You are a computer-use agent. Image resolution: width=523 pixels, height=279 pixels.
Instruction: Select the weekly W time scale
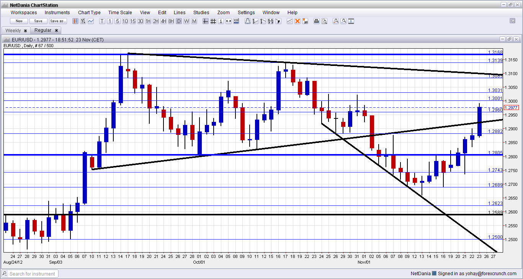click(x=186, y=21)
